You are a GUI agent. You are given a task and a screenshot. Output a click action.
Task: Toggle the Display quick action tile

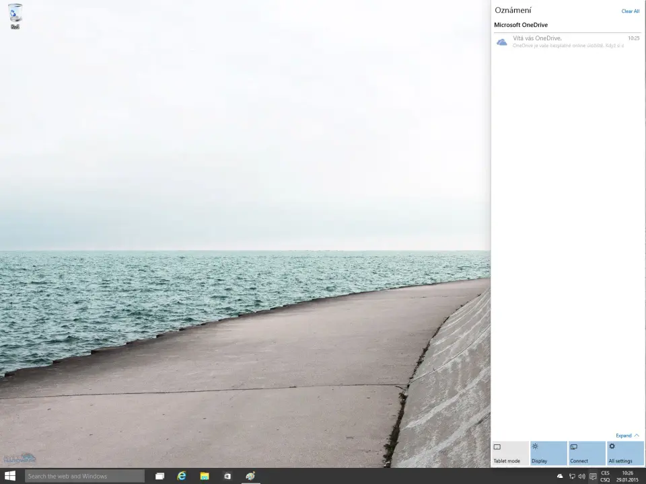(548, 454)
